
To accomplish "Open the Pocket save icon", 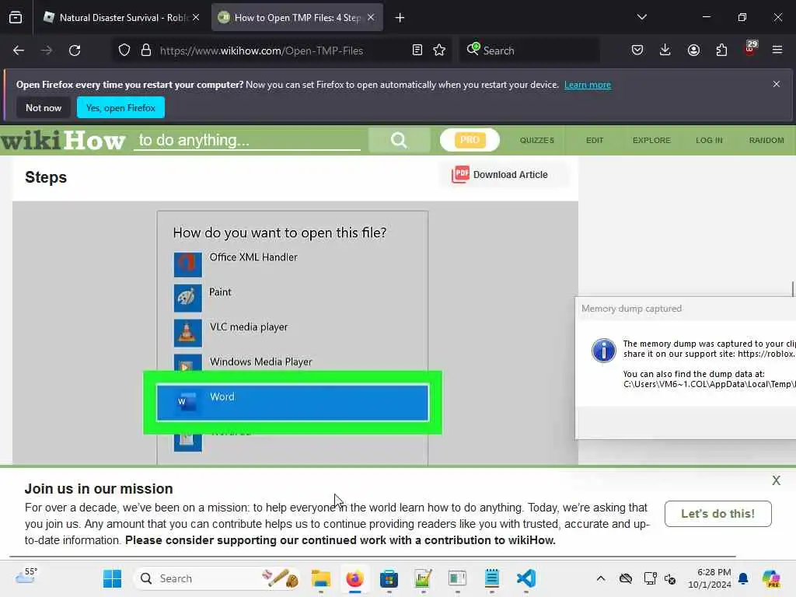I will pyautogui.click(x=637, y=51).
